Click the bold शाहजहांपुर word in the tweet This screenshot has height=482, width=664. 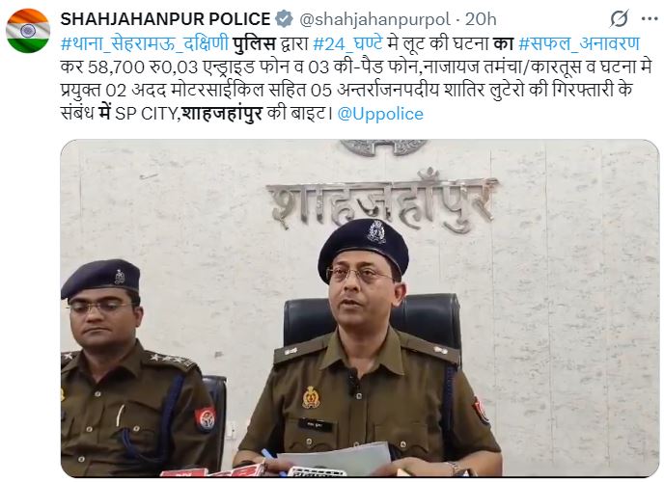222,114
